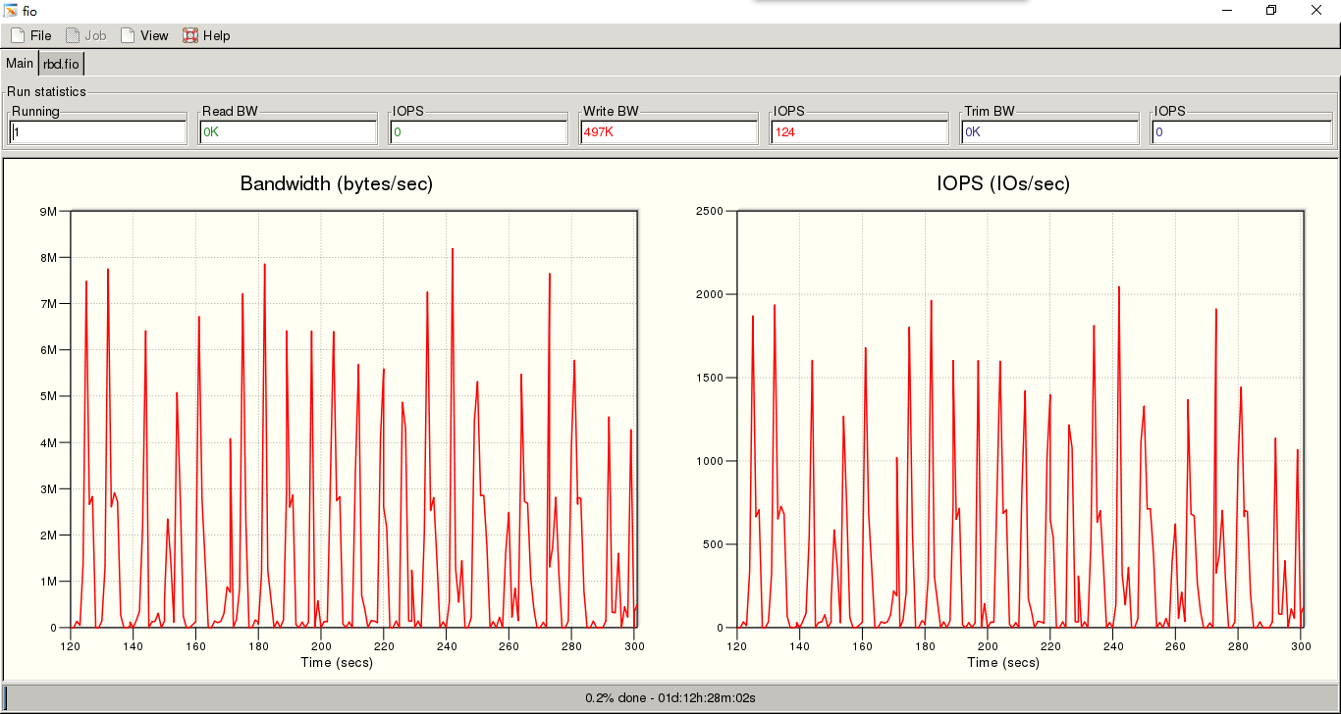Click the IOPS (IOs/sec) graph title

1003,183
